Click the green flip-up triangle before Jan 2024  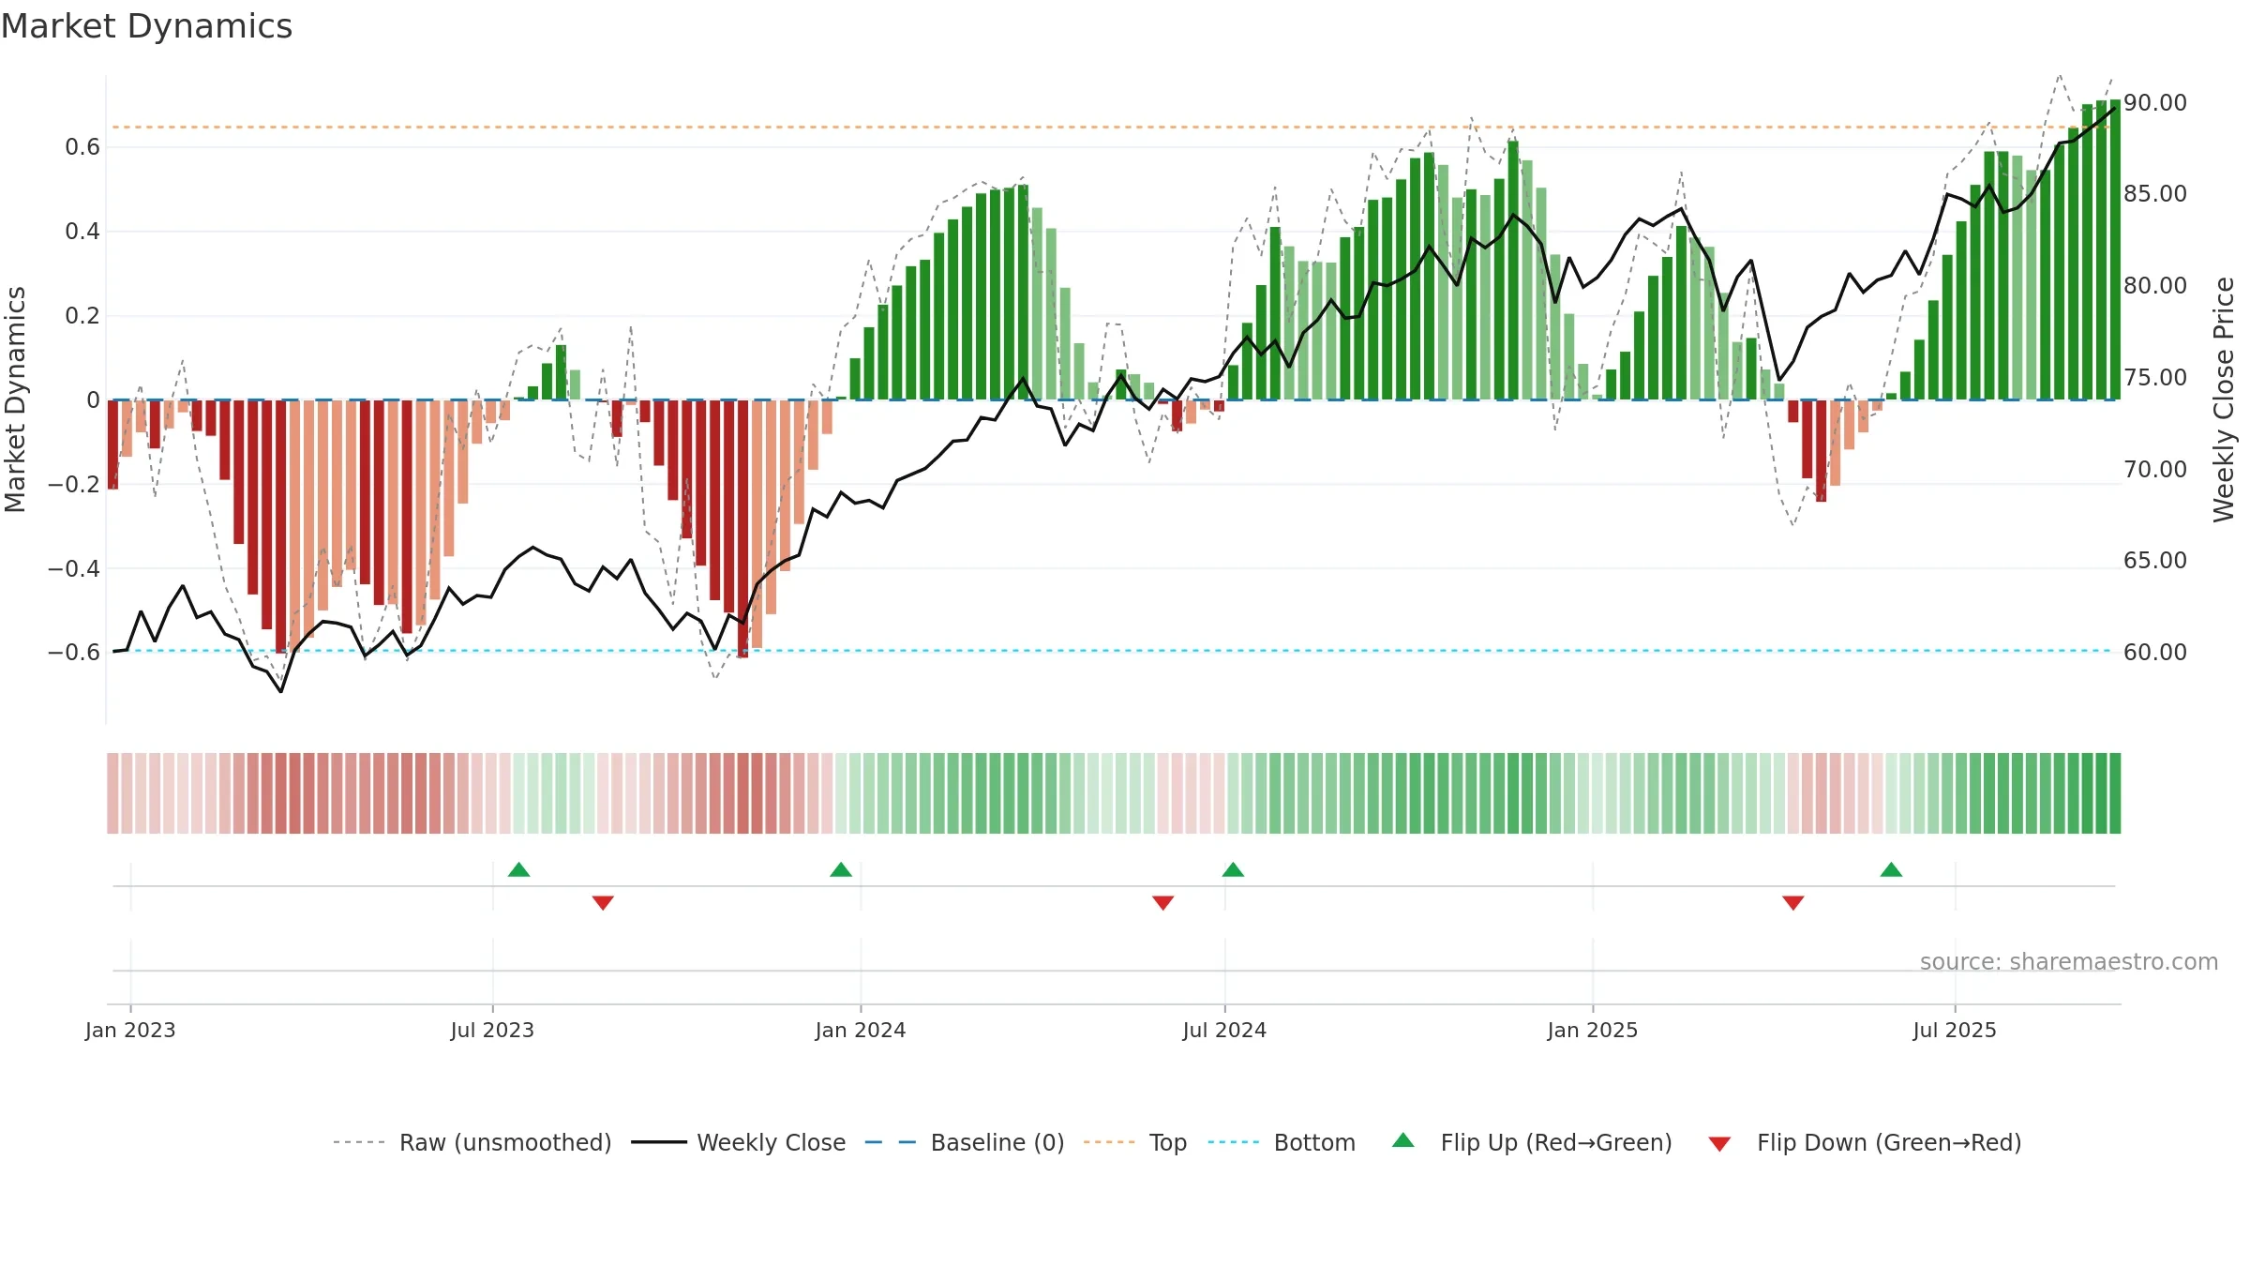pyautogui.click(x=841, y=869)
